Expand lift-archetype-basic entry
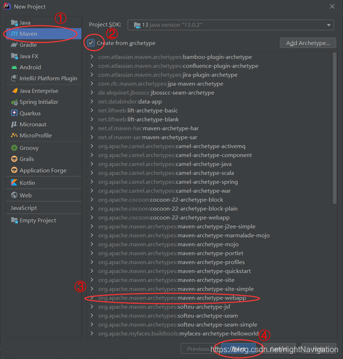This screenshot has height=359, width=343. tap(92, 110)
